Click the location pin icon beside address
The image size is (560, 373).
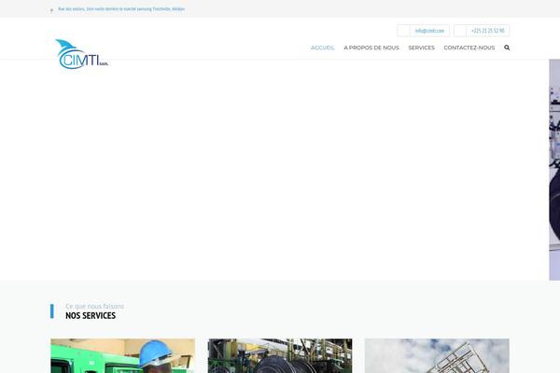point(51,10)
